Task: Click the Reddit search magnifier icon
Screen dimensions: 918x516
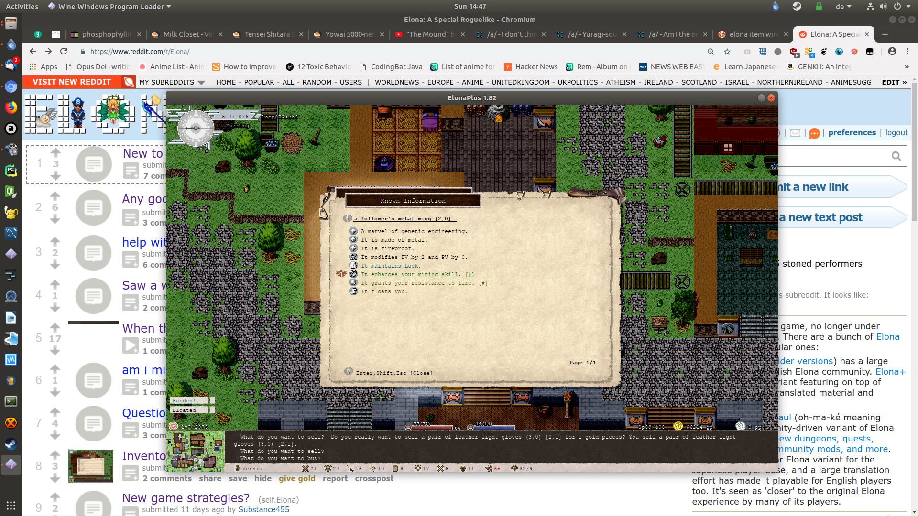Action: pyautogui.click(x=896, y=156)
